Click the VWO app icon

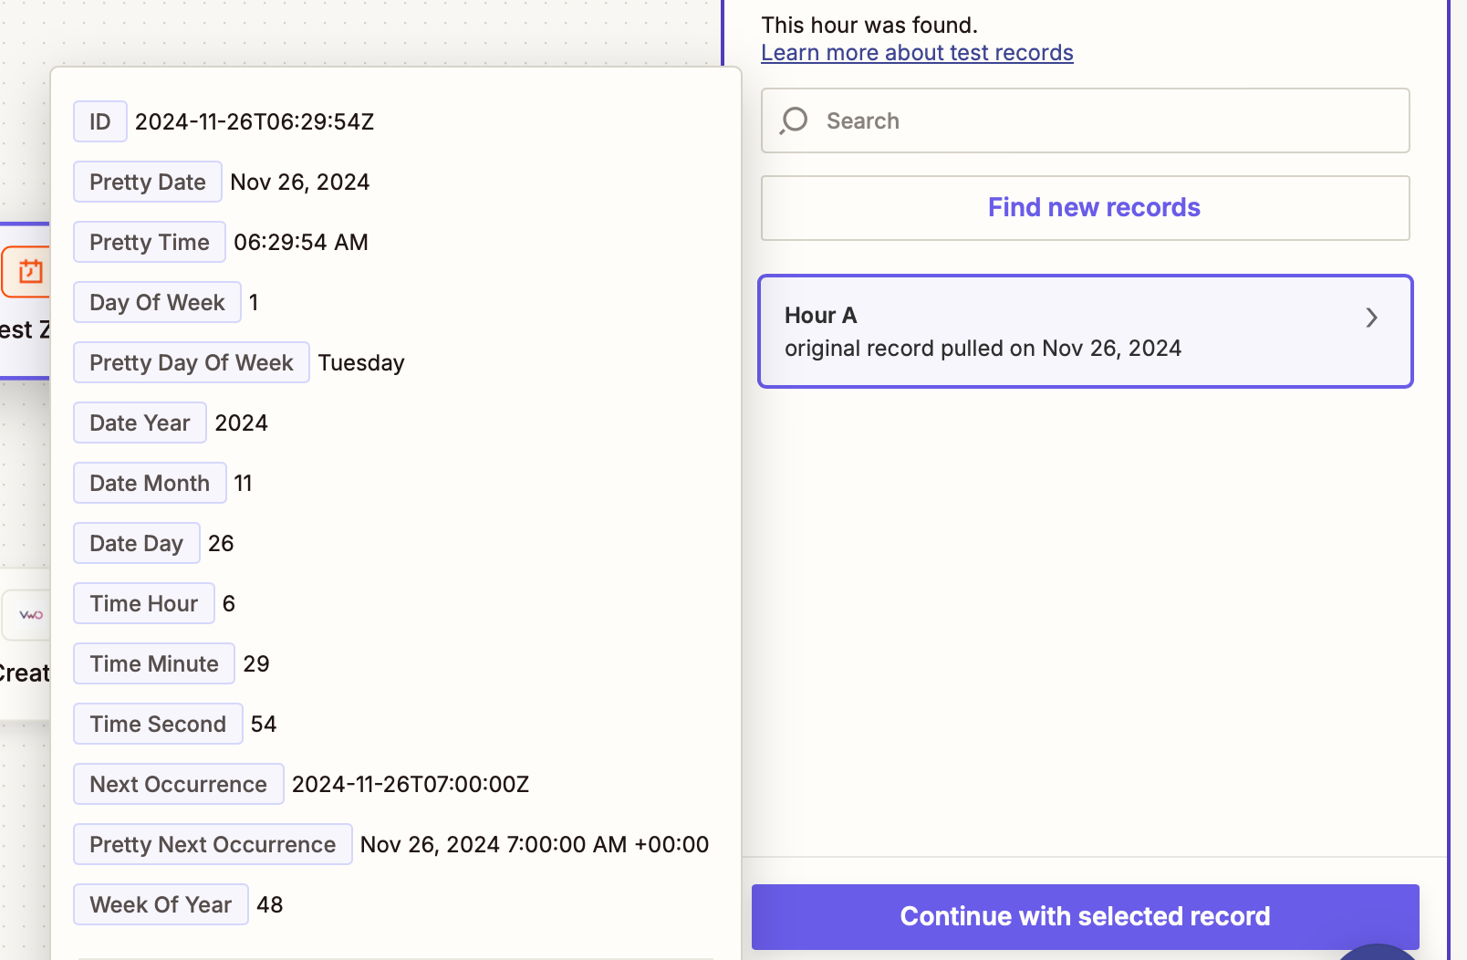point(29,614)
